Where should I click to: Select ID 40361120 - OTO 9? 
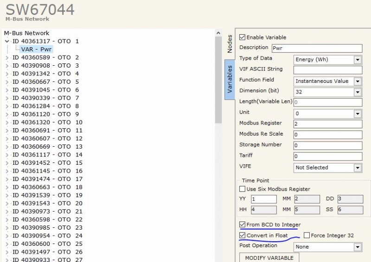pyautogui.click(x=45, y=114)
